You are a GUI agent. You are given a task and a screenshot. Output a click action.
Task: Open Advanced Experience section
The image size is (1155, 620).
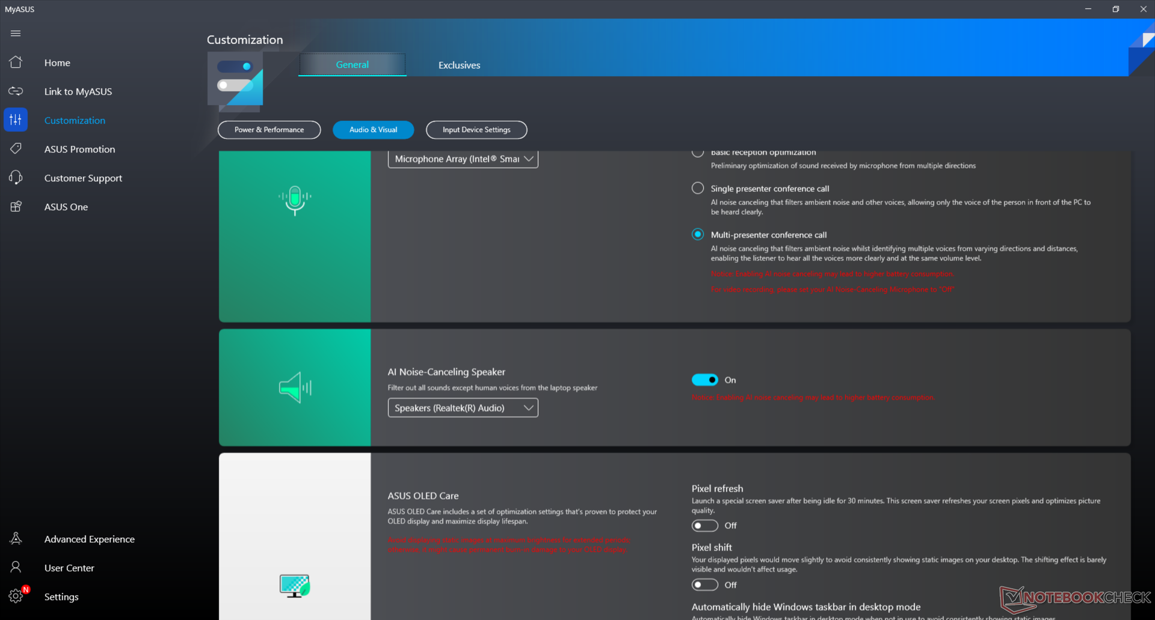(90, 539)
